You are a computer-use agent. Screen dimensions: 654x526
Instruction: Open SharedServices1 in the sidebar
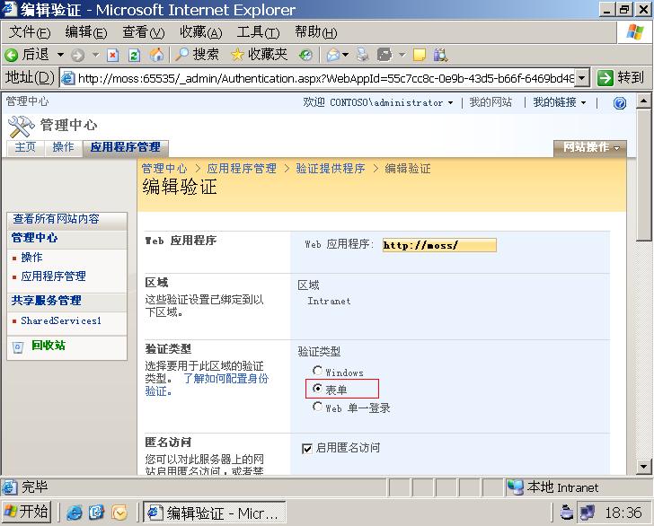60,320
